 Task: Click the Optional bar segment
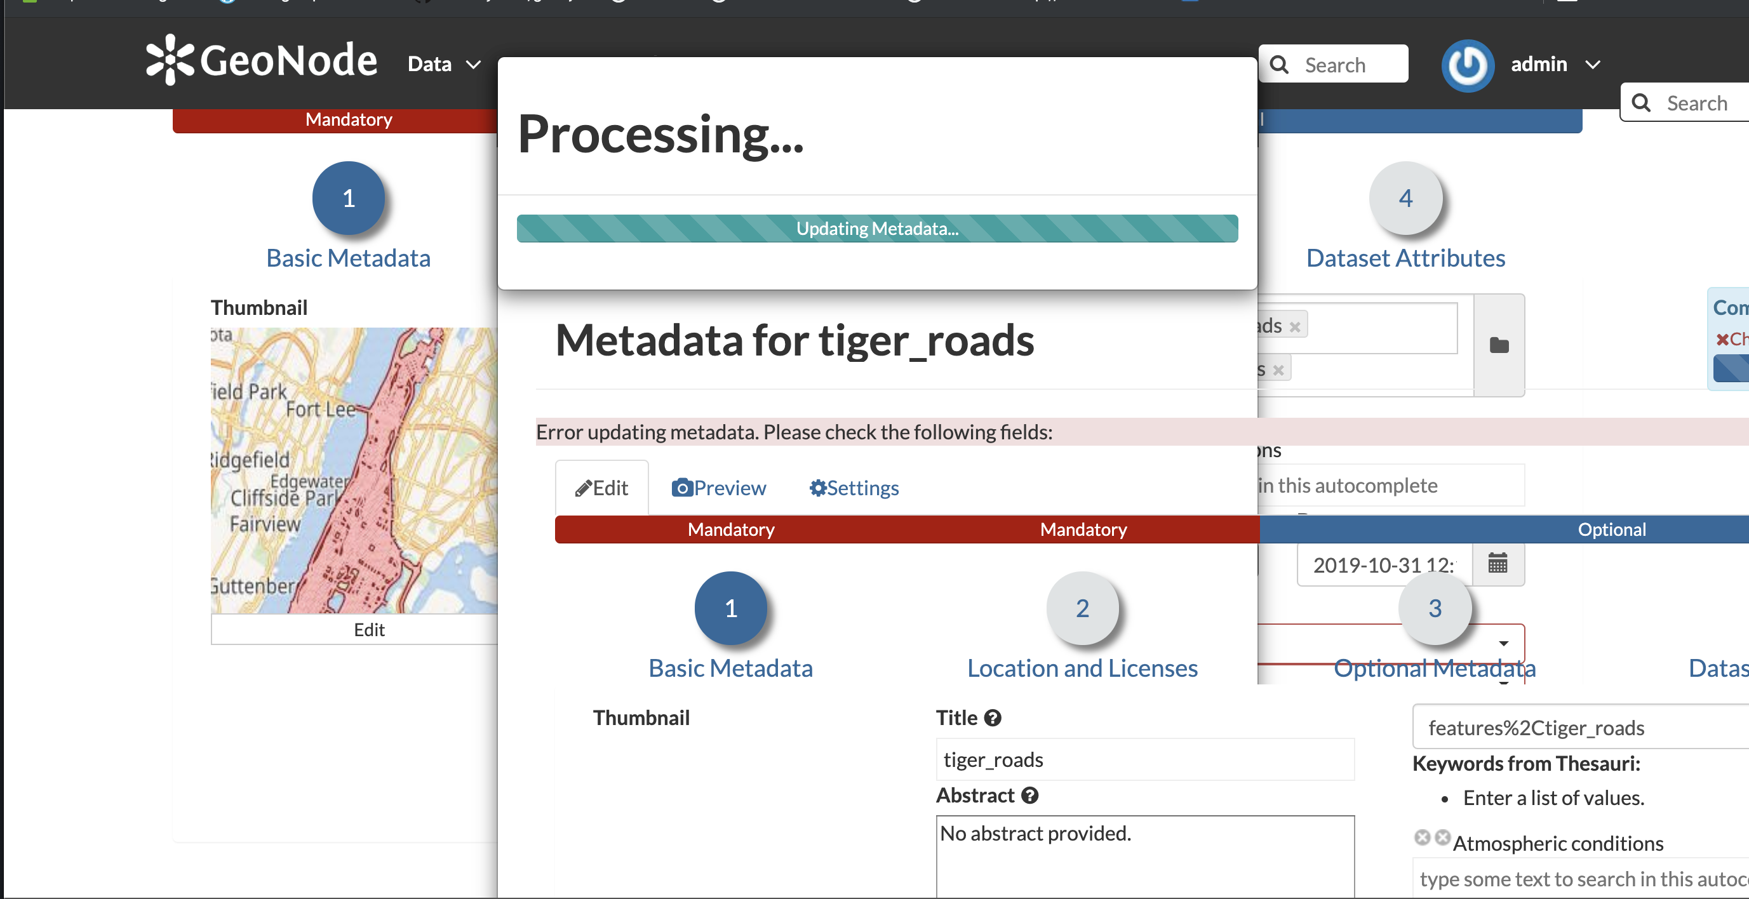[1503, 529]
